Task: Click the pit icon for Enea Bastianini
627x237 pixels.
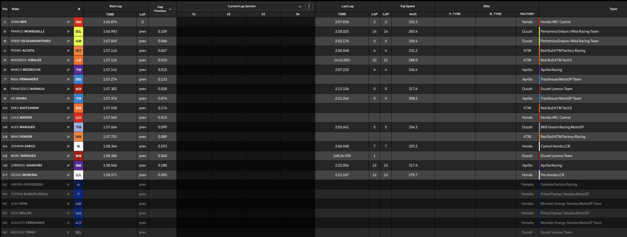Action: click(68, 108)
